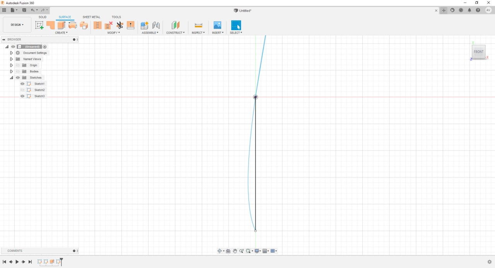
Task: Select the Untitled document tab
Action: [243, 10]
